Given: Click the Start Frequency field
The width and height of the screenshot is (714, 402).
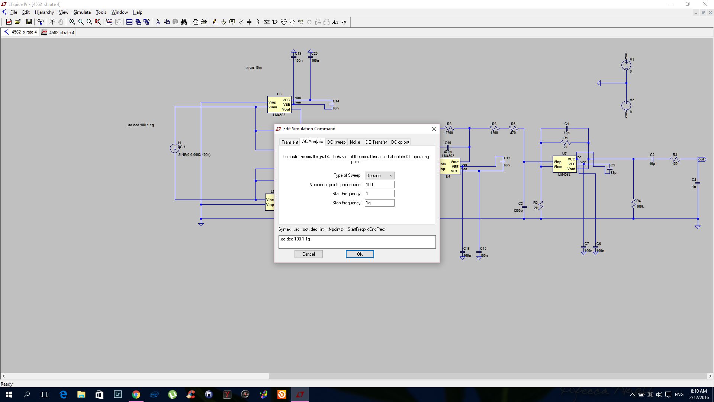Looking at the screenshot, I should coord(379,194).
